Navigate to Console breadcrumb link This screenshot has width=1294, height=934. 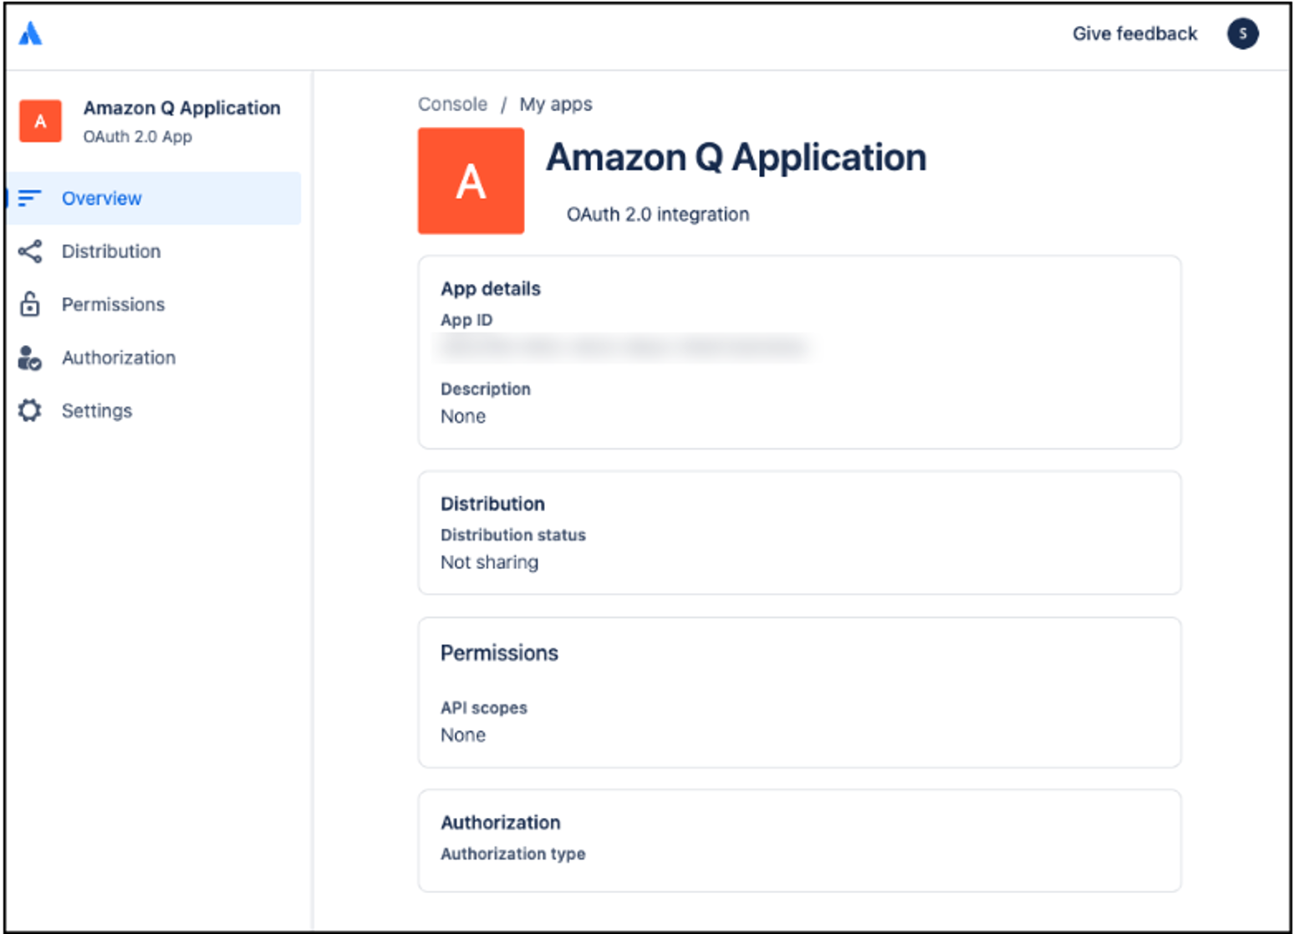click(x=452, y=104)
